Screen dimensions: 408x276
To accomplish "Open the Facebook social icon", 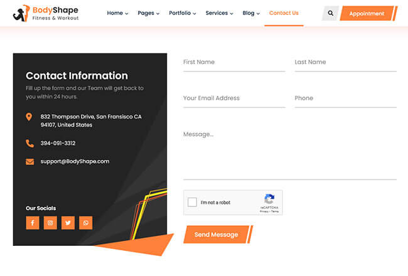I will [x=33, y=222].
